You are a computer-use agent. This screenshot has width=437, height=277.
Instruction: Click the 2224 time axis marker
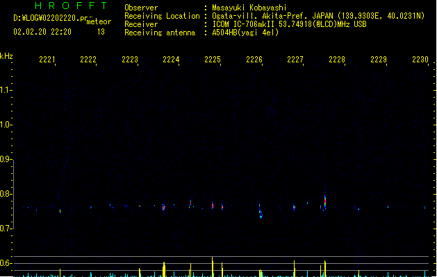[171, 60]
